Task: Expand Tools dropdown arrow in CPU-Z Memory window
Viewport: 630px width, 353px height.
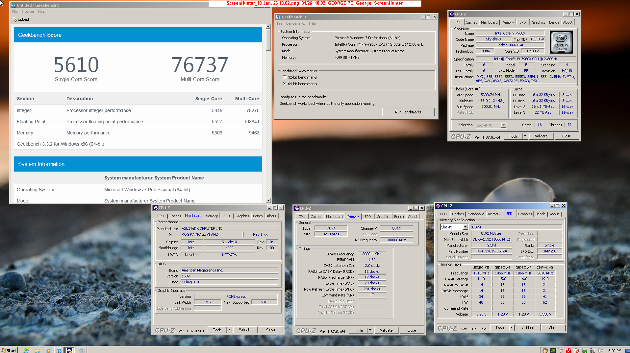Action: [x=370, y=330]
